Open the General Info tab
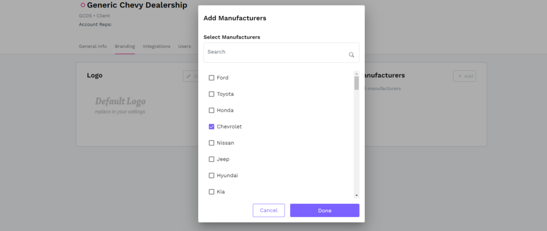Screen dimensions: 547x231 coord(92,46)
